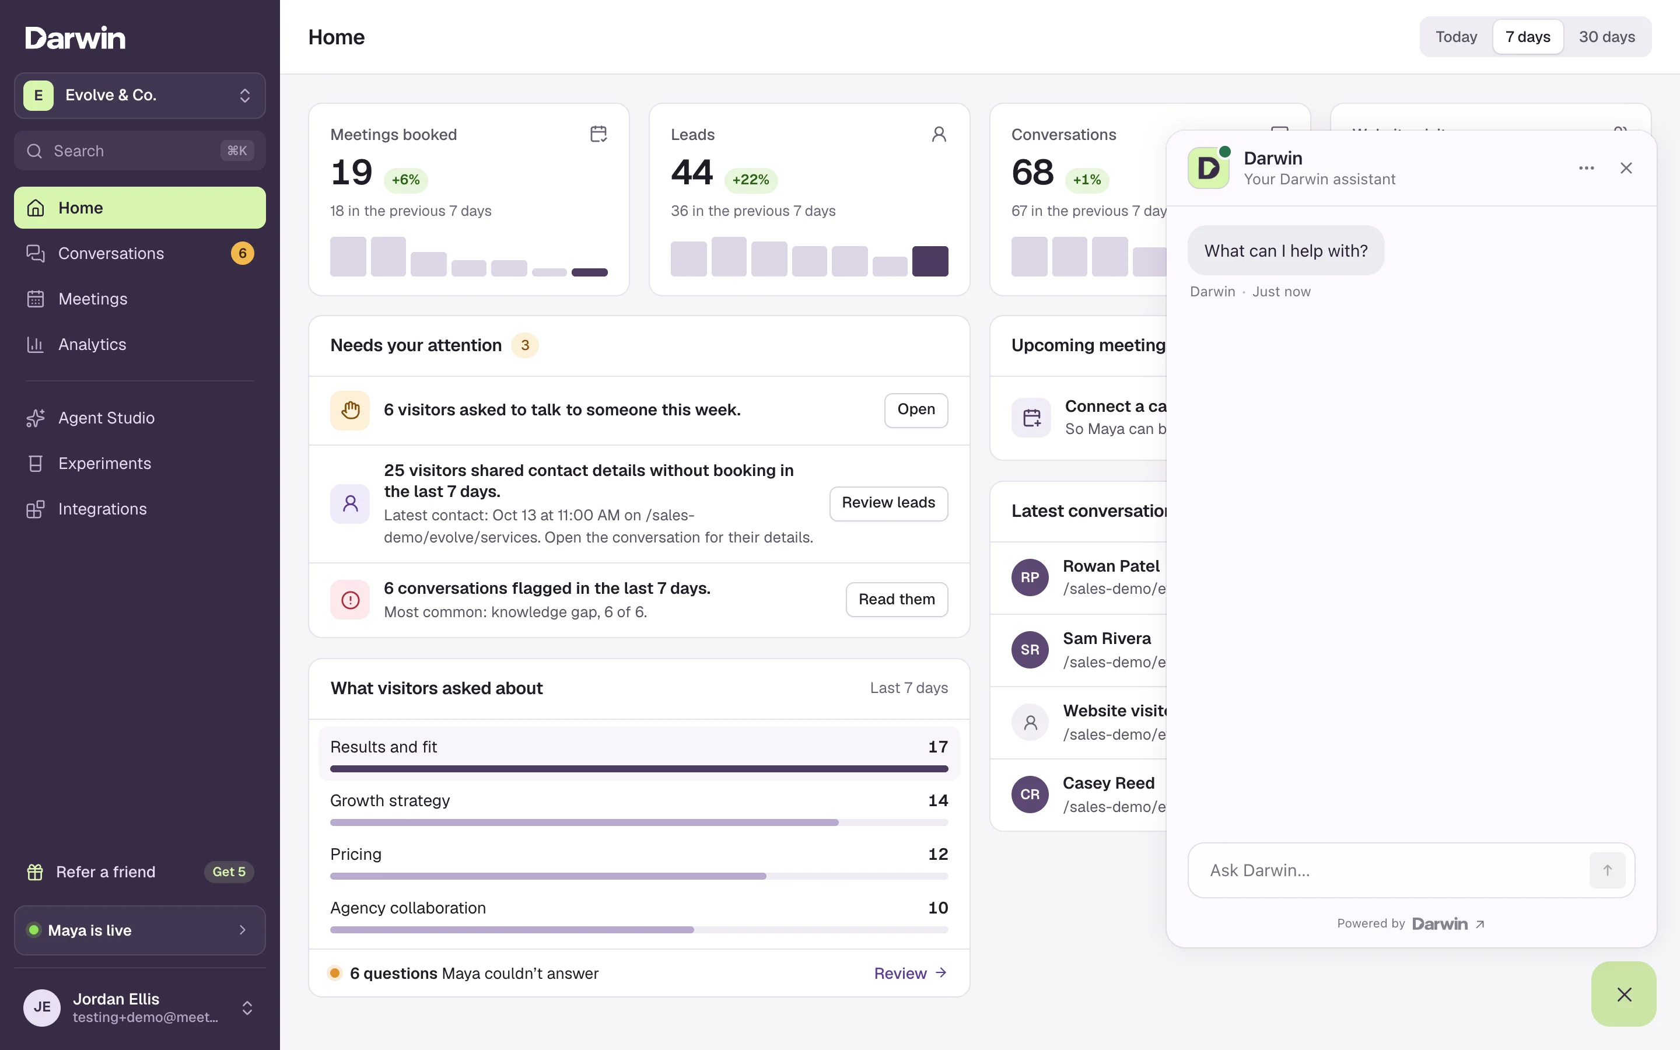Click the CR avatar for Casey Reed

[1030, 794]
